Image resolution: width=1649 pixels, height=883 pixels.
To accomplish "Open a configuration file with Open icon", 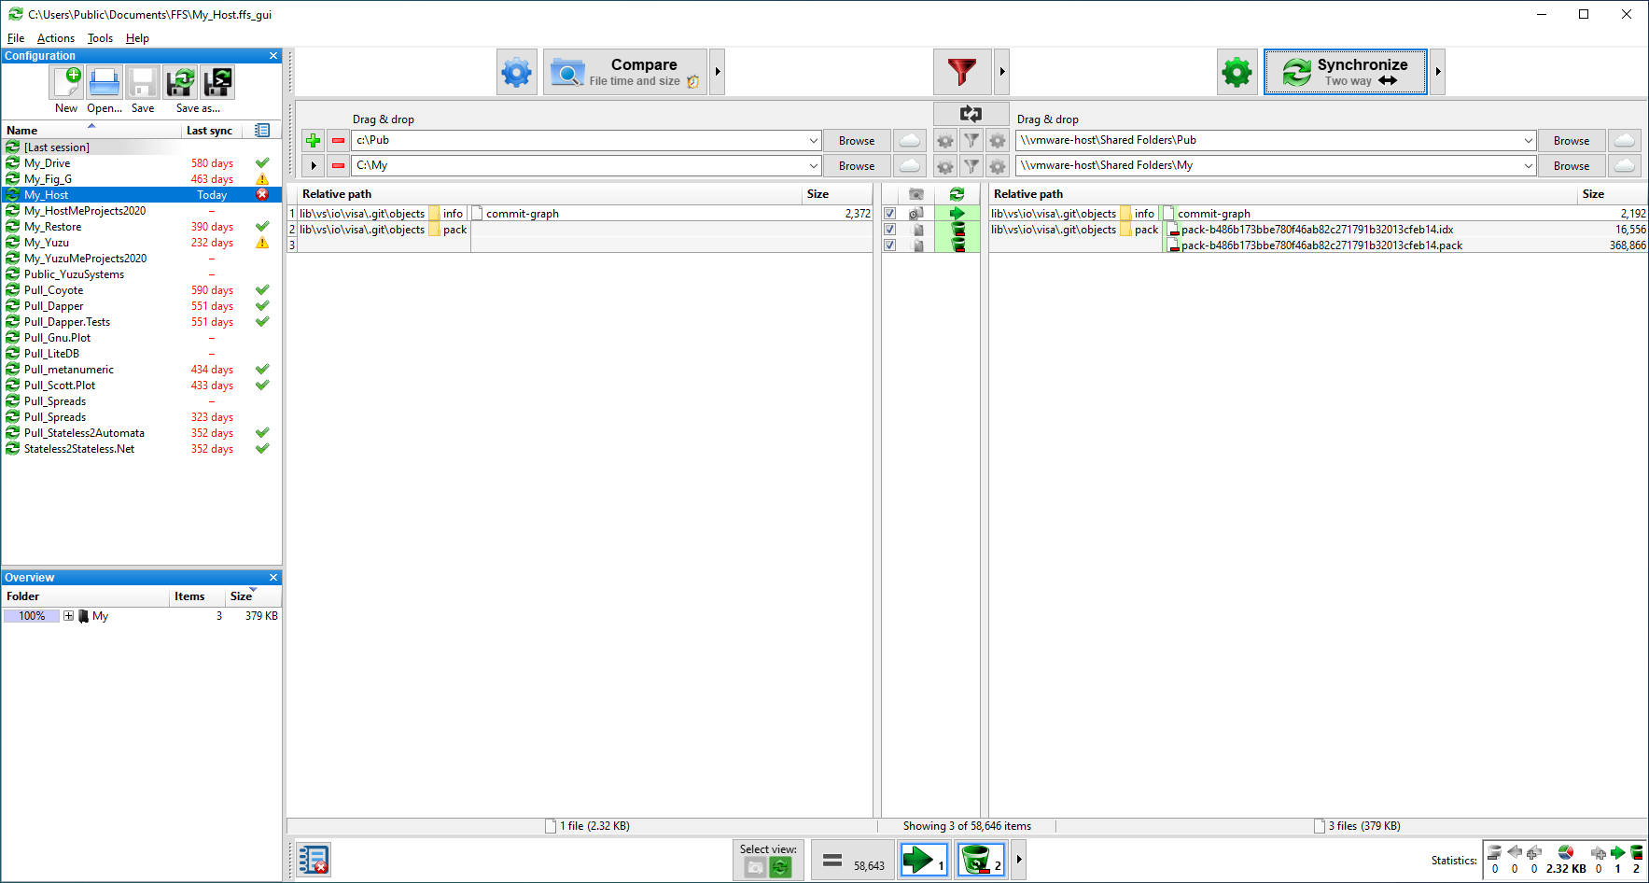I will click(105, 83).
